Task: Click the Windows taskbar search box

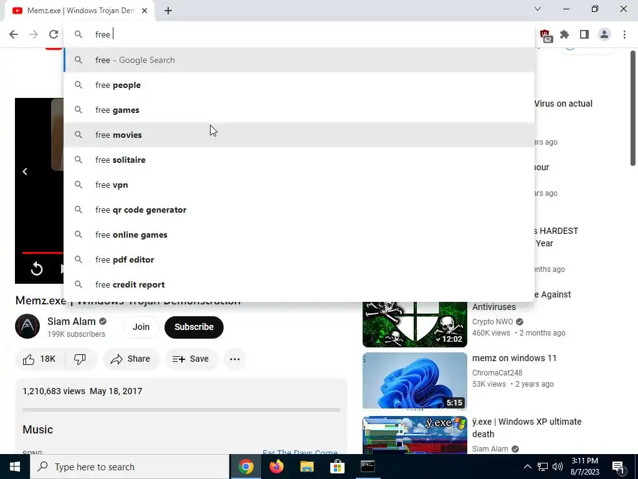Action: click(130, 467)
